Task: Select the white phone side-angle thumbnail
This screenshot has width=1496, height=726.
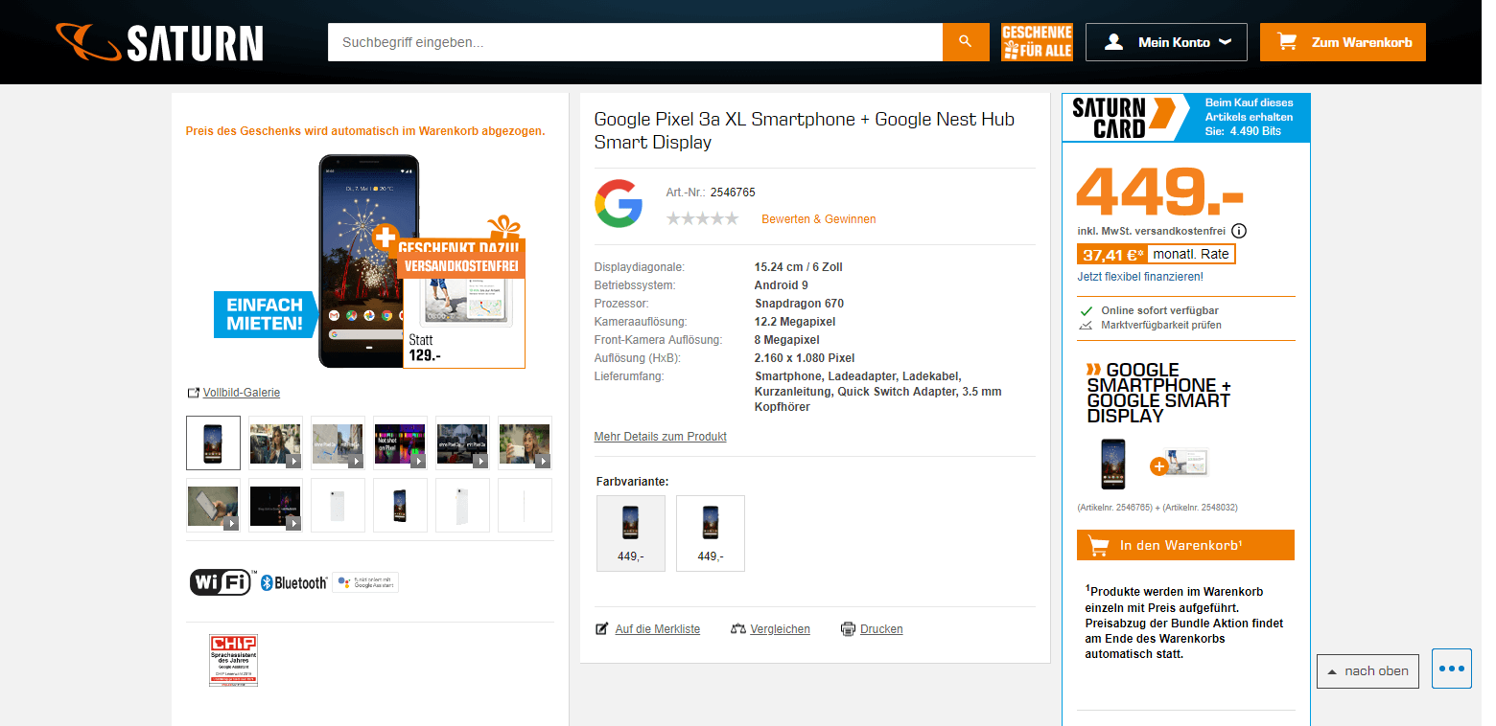Action: click(462, 505)
